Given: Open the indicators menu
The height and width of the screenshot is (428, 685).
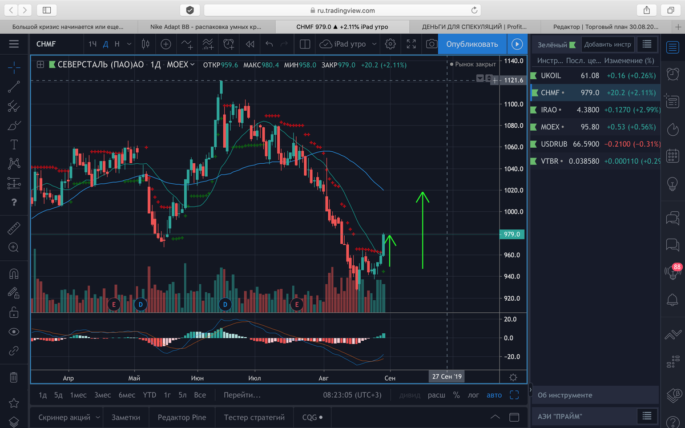Looking at the screenshot, I should (187, 44).
